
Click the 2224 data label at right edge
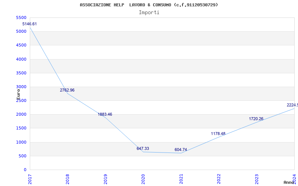click(x=292, y=105)
